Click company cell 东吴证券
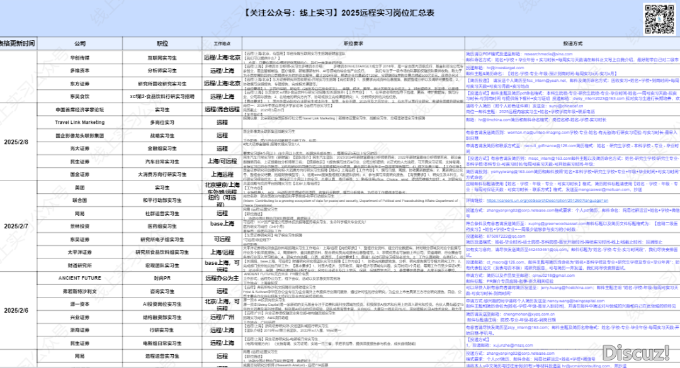Image resolution: width=680 pixels, height=368 pixels. click(x=80, y=239)
